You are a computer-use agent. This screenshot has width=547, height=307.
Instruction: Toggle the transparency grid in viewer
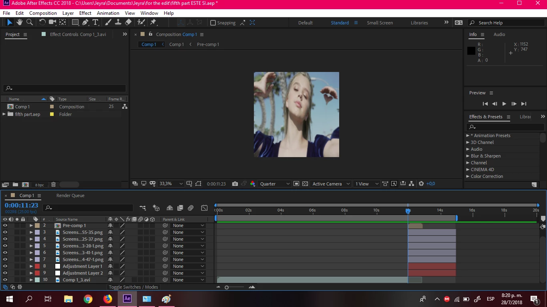[305, 184]
